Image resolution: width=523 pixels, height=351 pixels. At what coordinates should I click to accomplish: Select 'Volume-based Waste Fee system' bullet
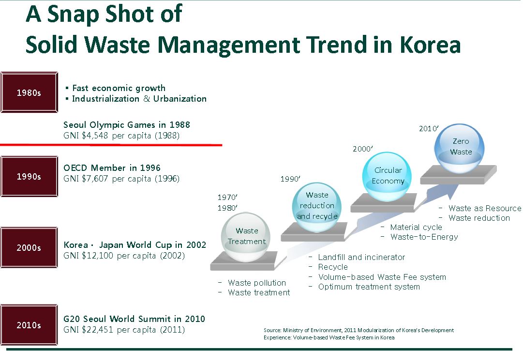coord(382,277)
